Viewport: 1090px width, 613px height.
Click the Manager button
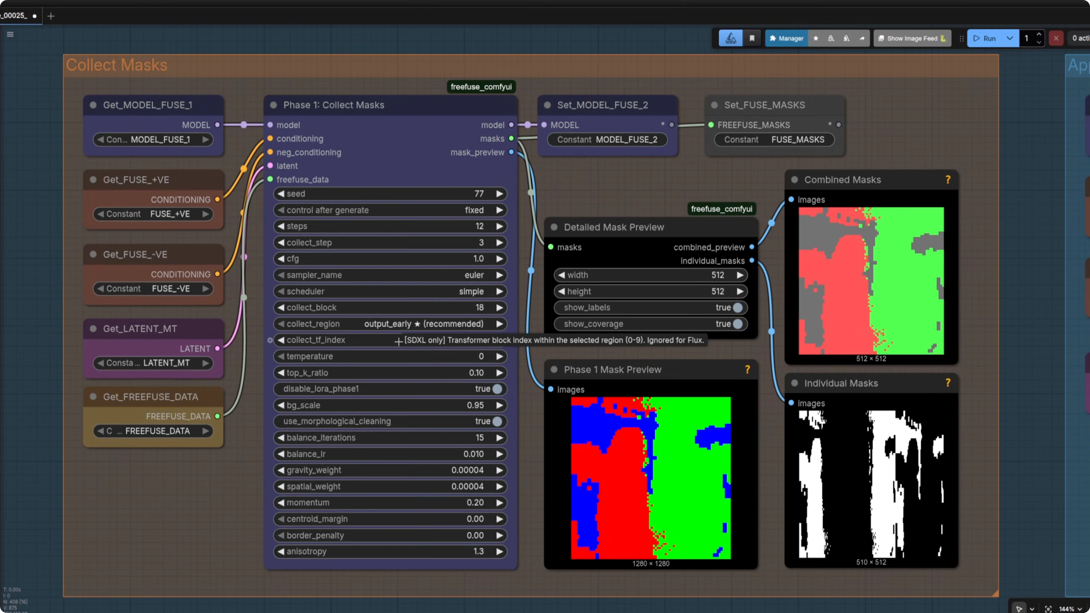click(x=786, y=38)
